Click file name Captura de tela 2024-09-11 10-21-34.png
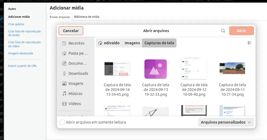The height and width of the screenshot is (140, 267). coord(232,90)
